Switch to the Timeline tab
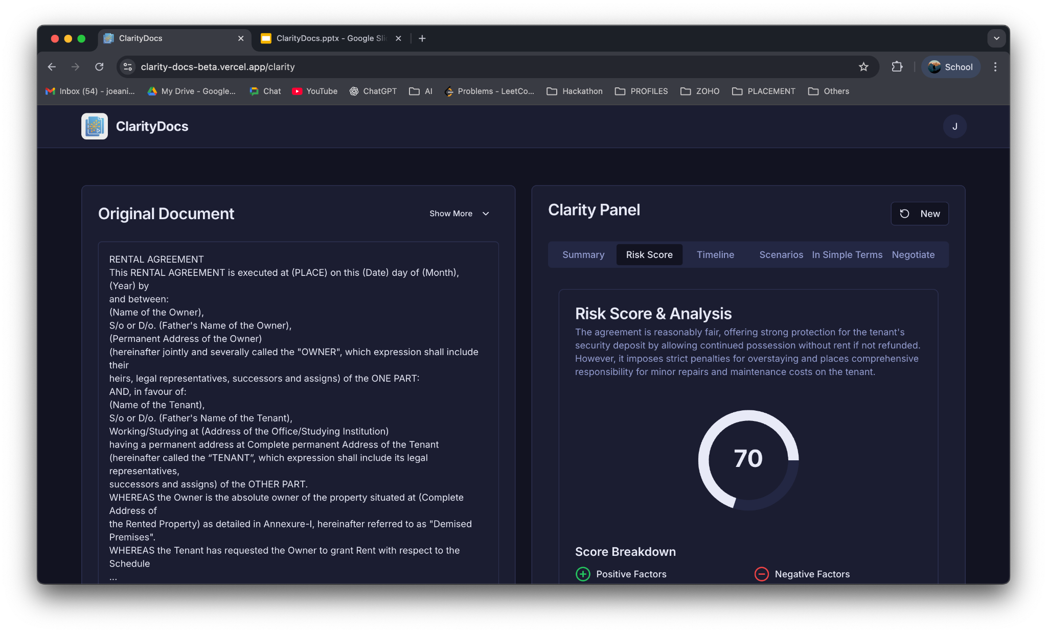 point(715,254)
